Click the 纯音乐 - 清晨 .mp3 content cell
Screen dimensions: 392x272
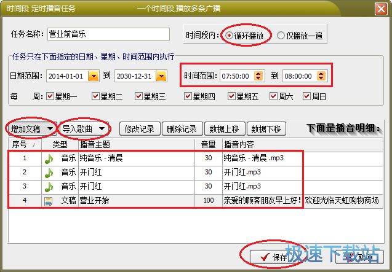(x=303, y=158)
